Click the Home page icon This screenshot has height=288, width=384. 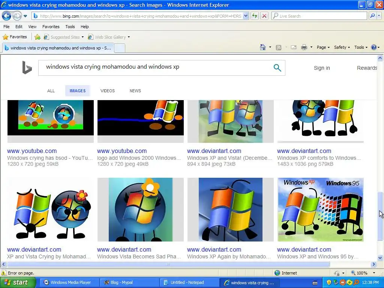(263, 47)
